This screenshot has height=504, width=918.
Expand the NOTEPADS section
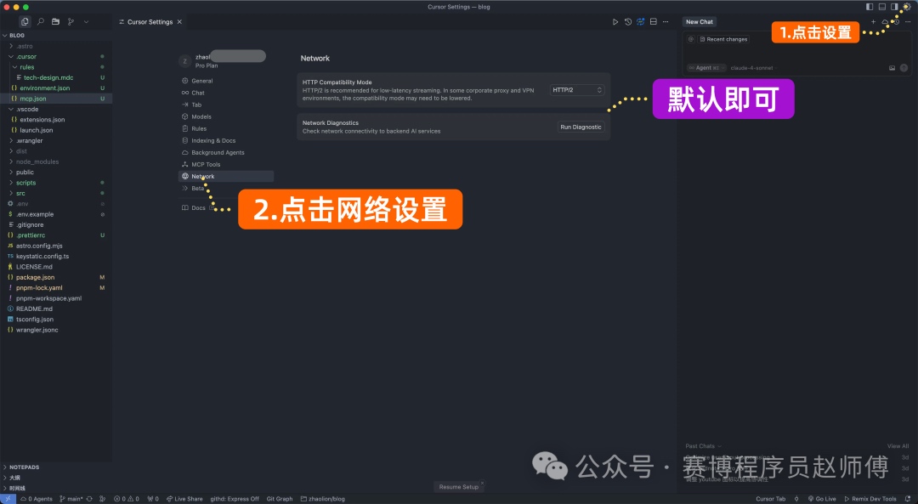pos(56,467)
